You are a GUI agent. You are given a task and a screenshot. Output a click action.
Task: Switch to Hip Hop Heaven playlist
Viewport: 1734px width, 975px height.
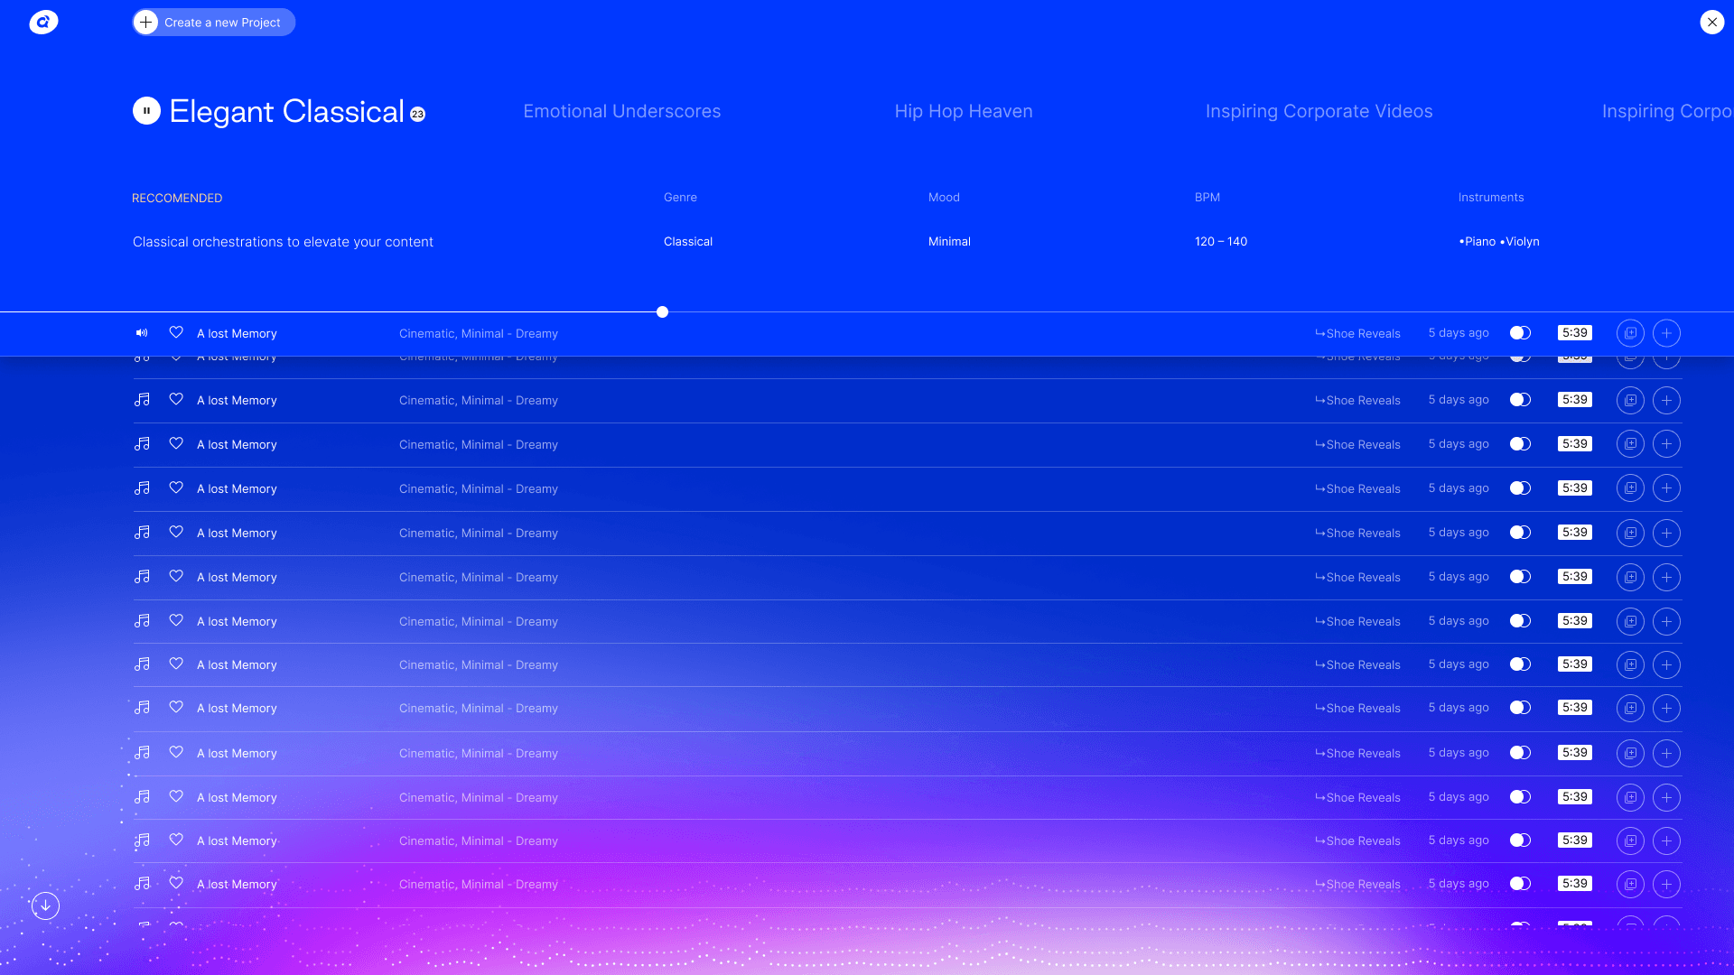click(x=963, y=112)
